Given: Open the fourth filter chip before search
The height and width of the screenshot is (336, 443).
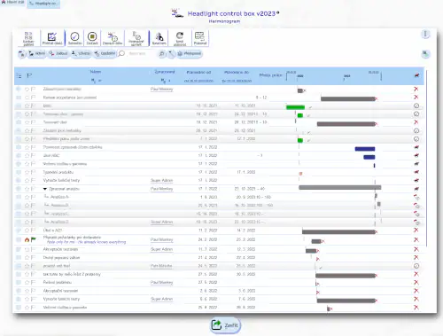Looking at the screenshot, I should pos(105,54).
